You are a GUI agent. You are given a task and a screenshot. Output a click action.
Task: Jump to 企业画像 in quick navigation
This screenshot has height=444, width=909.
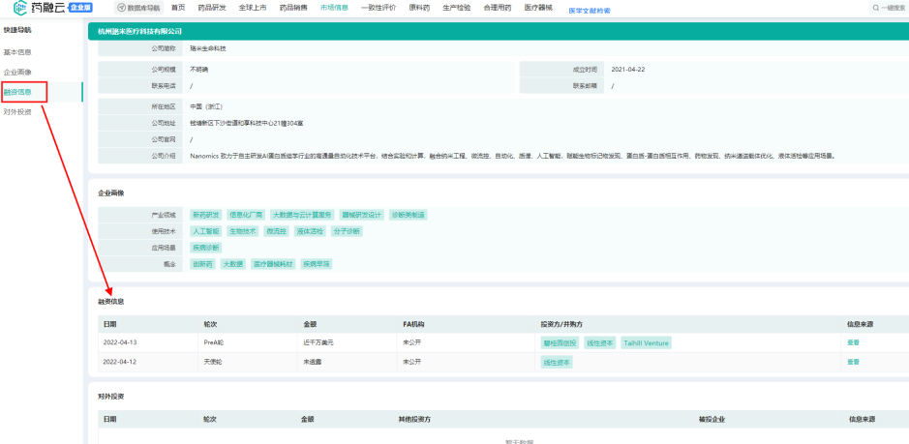click(x=17, y=73)
